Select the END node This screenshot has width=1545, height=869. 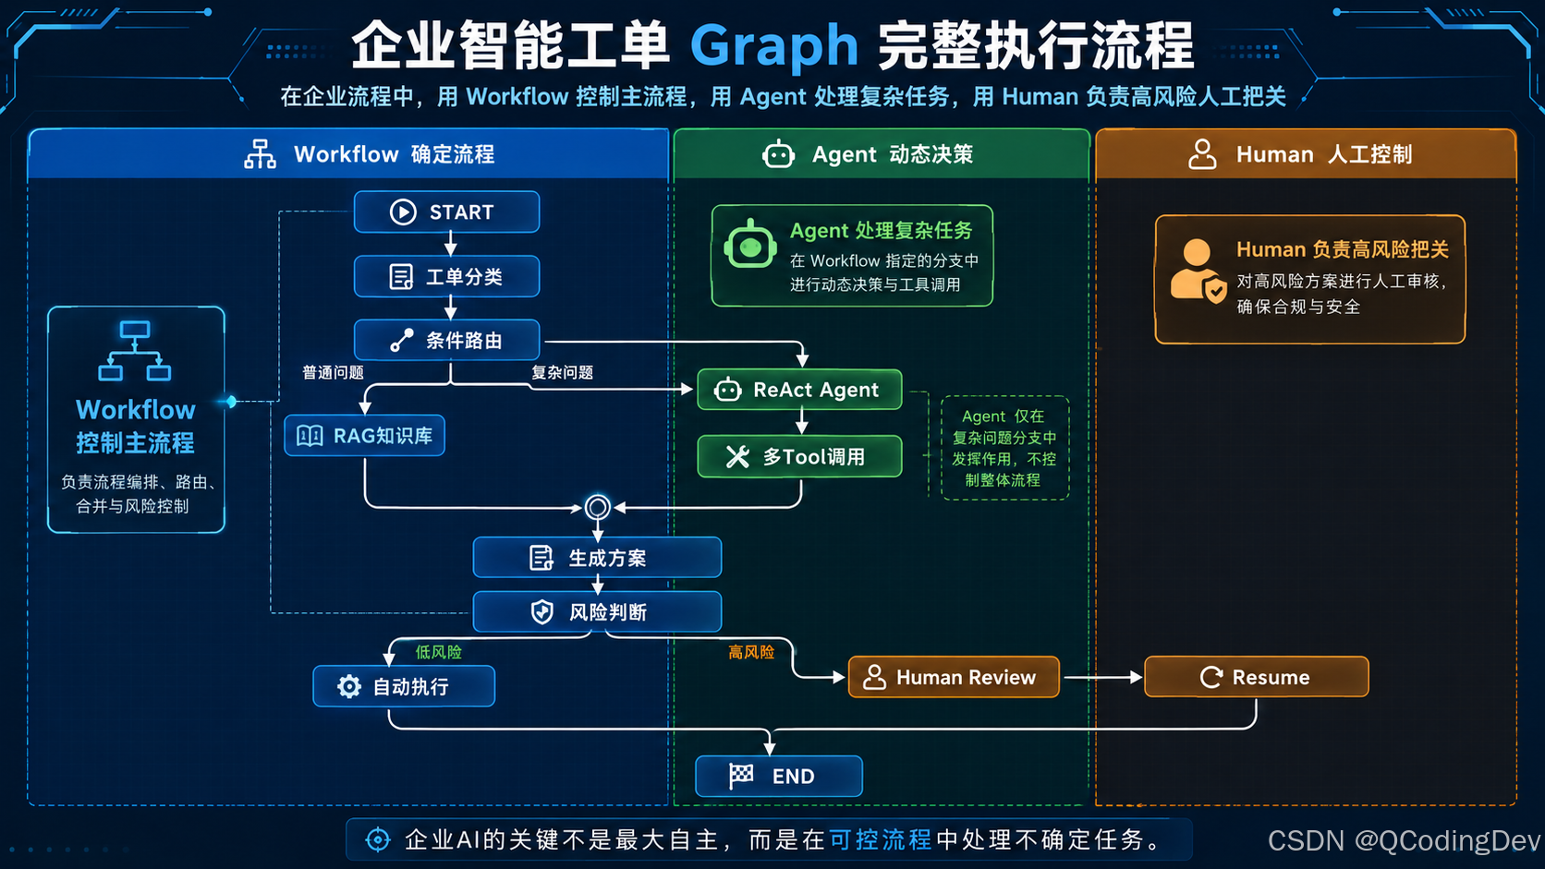coord(779,776)
